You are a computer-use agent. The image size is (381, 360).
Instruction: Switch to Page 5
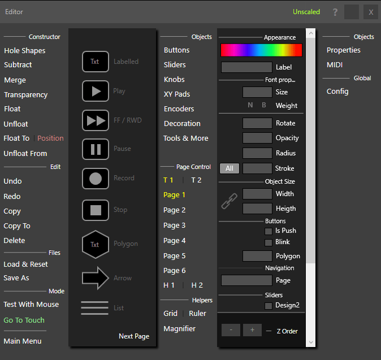[x=175, y=256]
